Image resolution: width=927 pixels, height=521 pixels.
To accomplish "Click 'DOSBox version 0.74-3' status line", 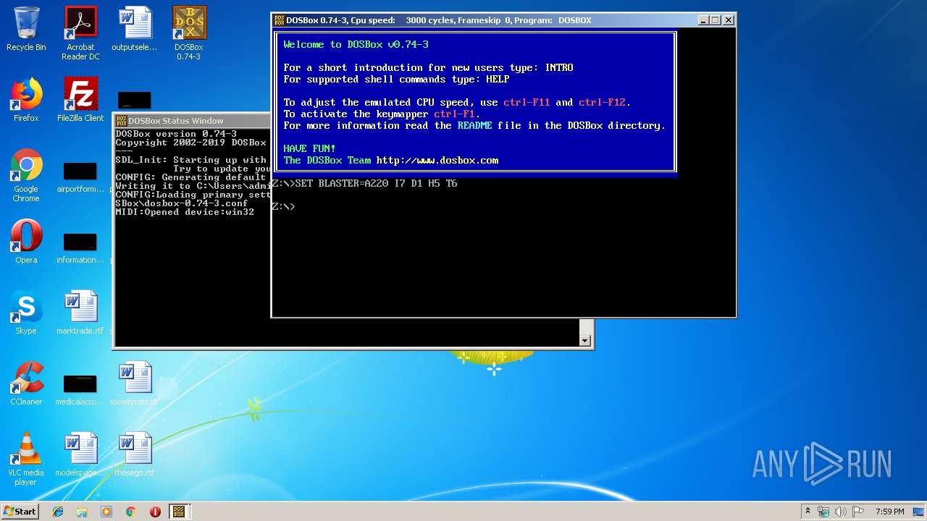I will point(176,134).
